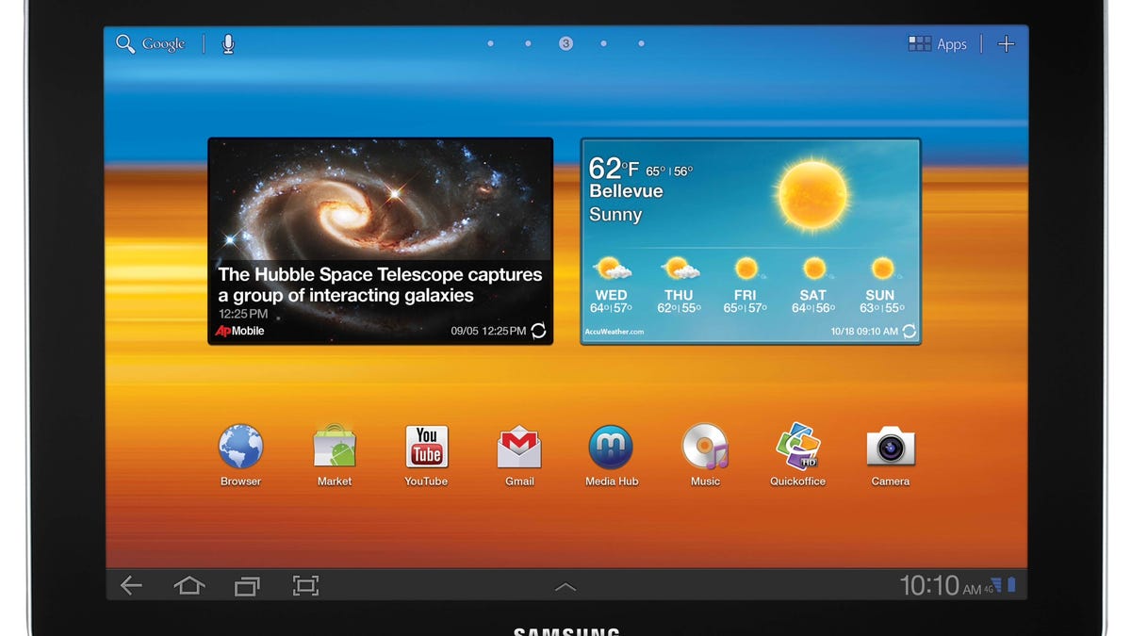1131x636 pixels.
Task: Open the Browser app
Action: coord(240,448)
